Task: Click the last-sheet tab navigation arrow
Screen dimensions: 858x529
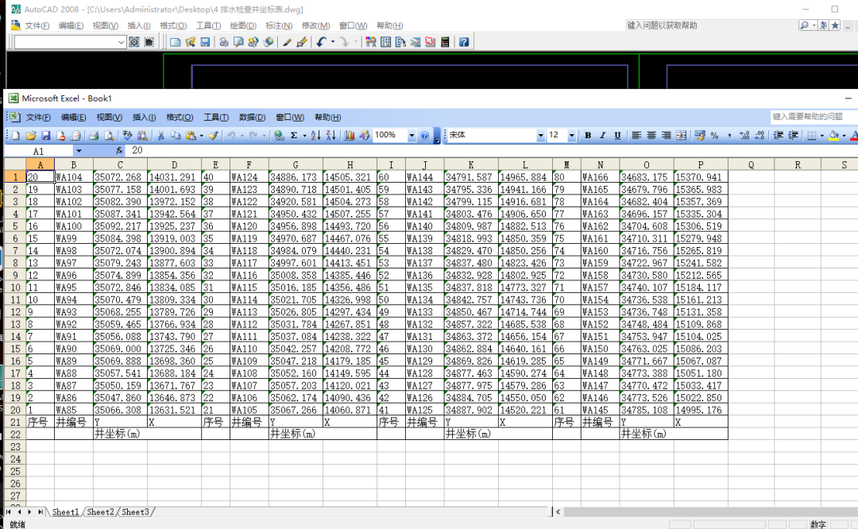Action: click(x=40, y=512)
